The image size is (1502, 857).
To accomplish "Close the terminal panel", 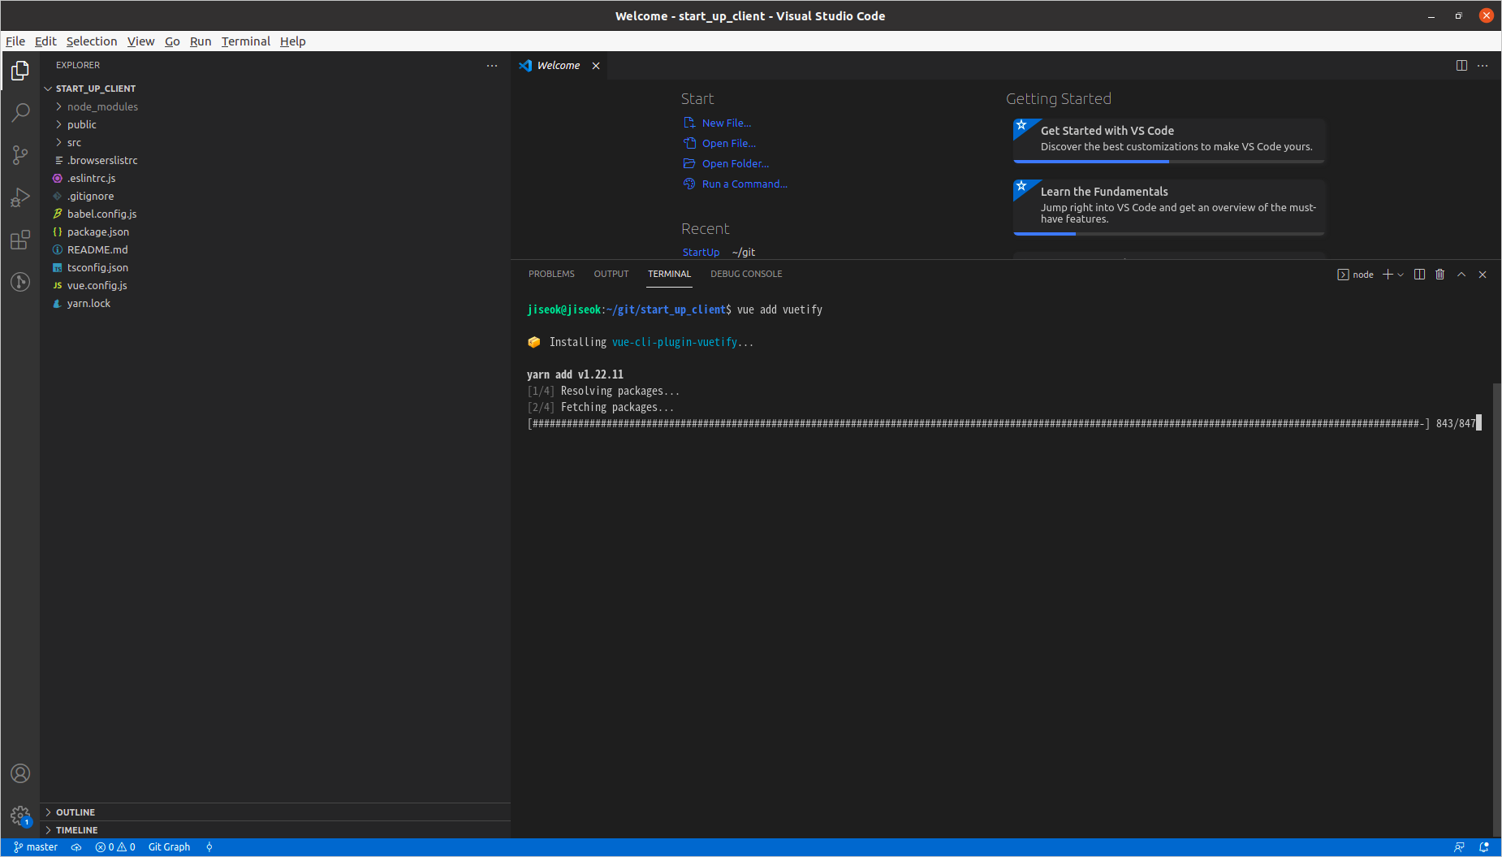I will click(x=1483, y=275).
